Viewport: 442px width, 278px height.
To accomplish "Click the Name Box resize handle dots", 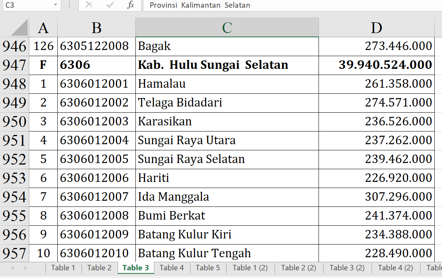I will [69, 5].
